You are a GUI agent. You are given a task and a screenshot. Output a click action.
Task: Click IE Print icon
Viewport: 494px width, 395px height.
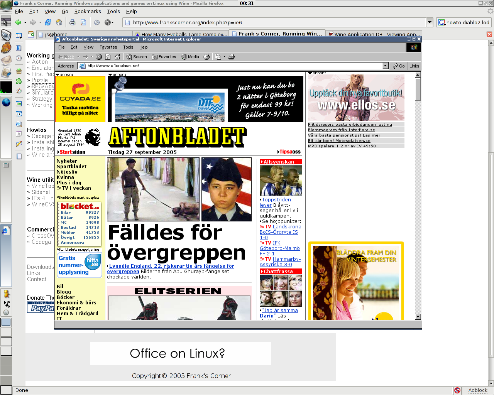(232, 57)
